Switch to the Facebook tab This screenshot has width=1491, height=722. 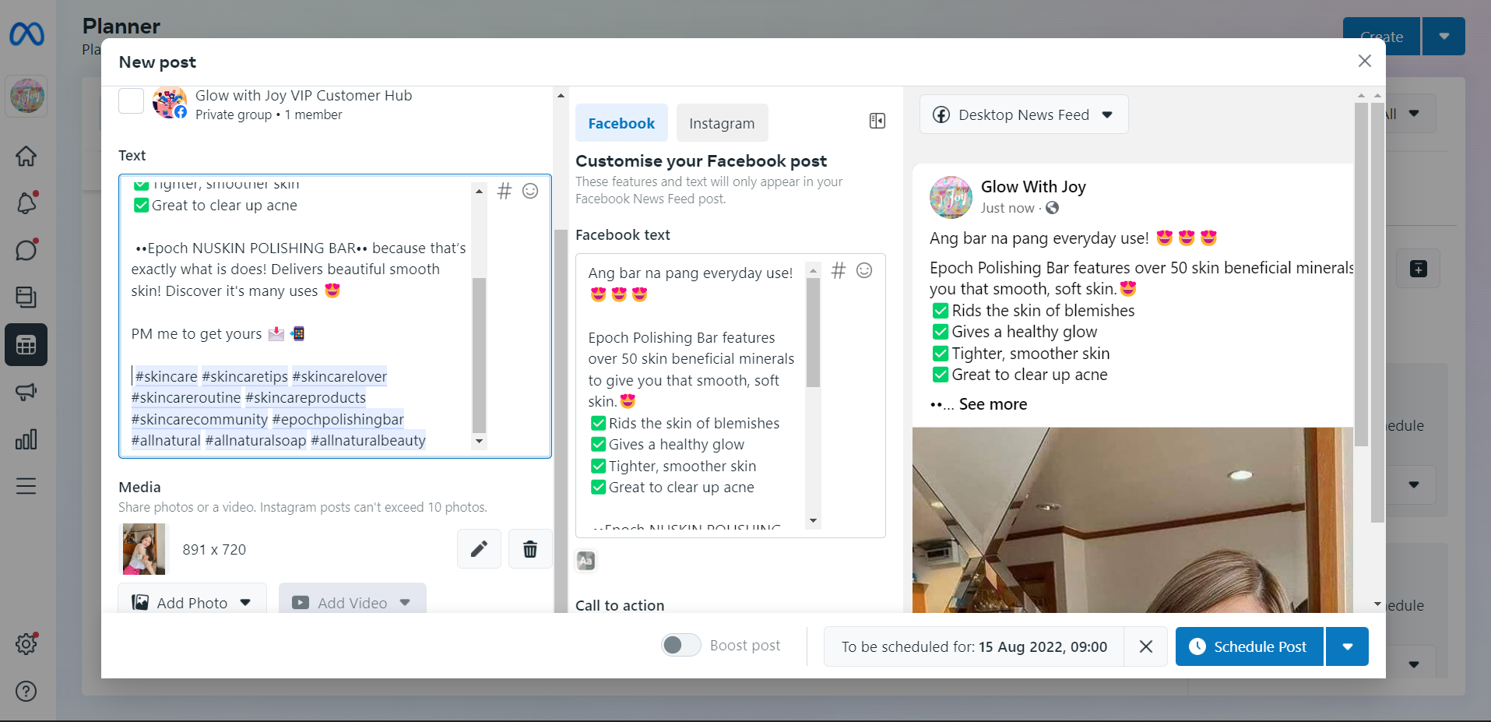621,123
